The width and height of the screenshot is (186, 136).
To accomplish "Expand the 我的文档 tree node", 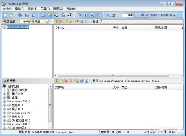I will tap(4, 94).
